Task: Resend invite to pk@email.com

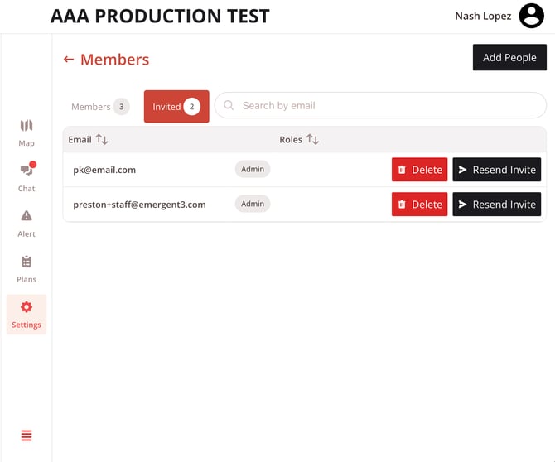Action: point(496,170)
